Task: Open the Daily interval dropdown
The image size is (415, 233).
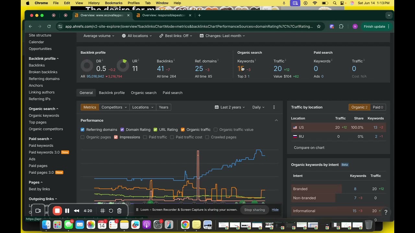Action: tap(258, 107)
